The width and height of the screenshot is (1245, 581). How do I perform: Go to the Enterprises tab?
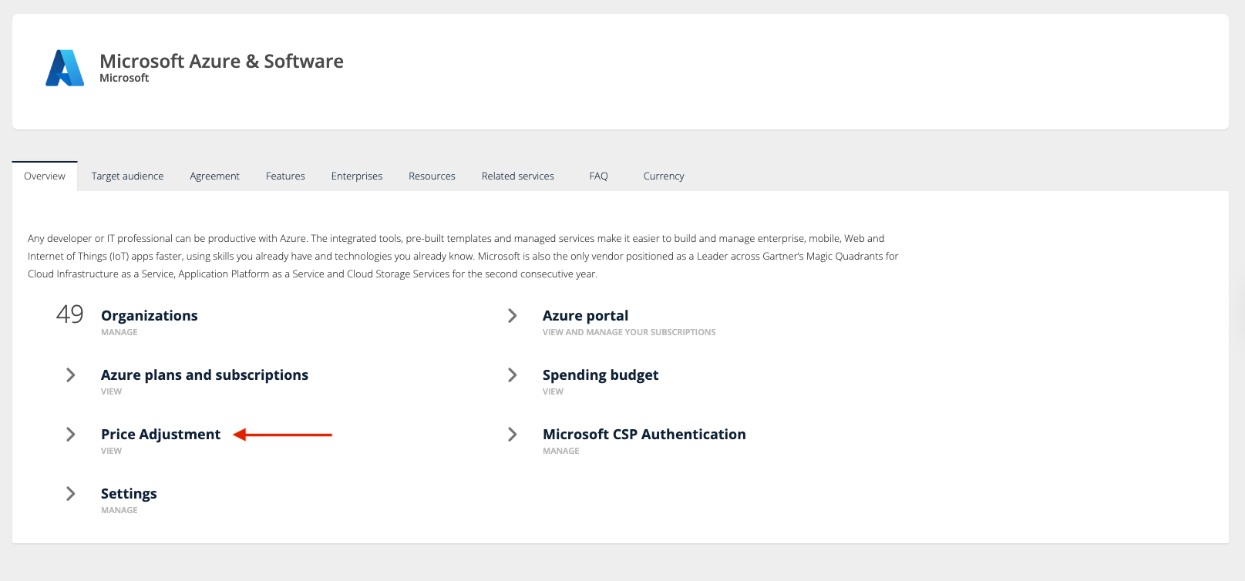(357, 176)
